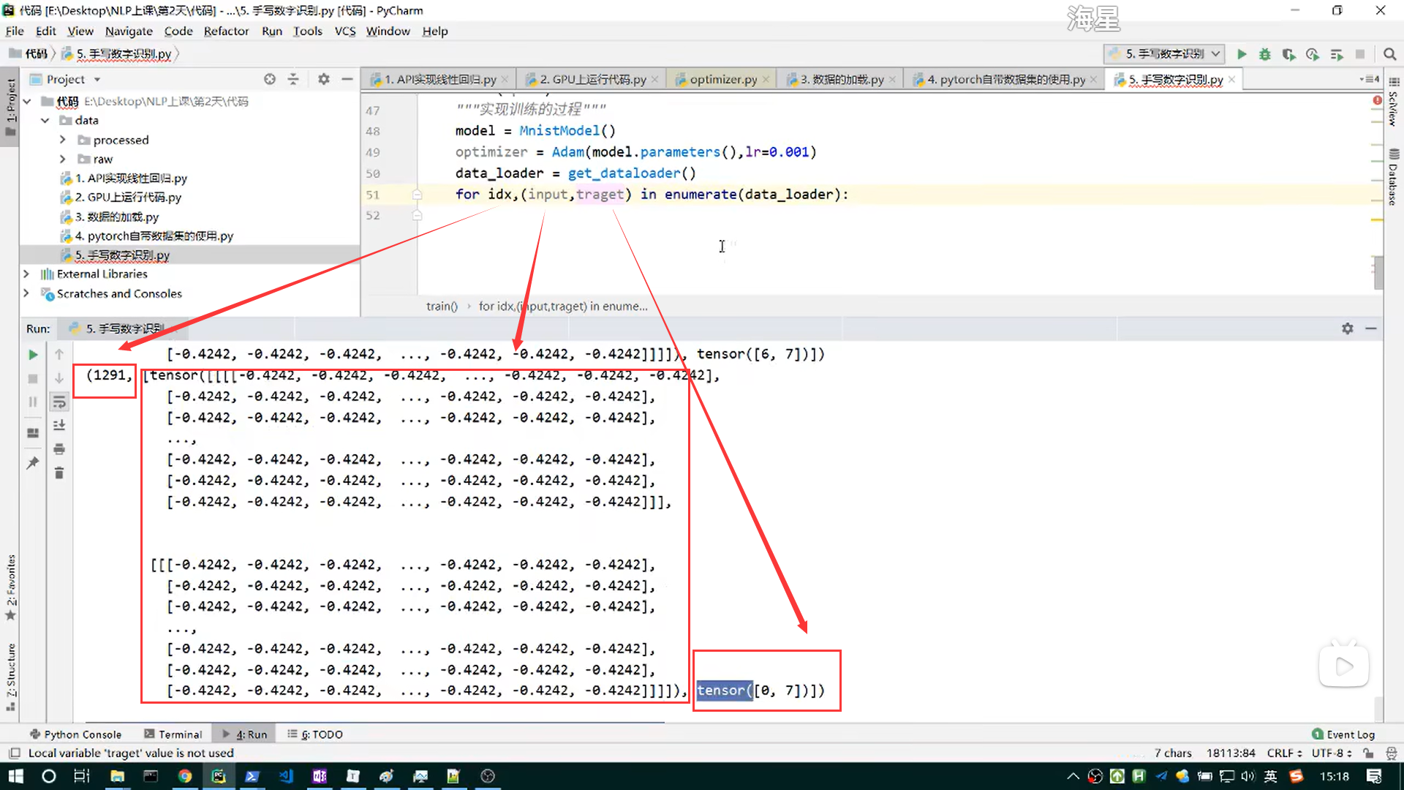Toggle soft-wrap in Run console
The height and width of the screenshot is (790, 1404).
(59, 402)
